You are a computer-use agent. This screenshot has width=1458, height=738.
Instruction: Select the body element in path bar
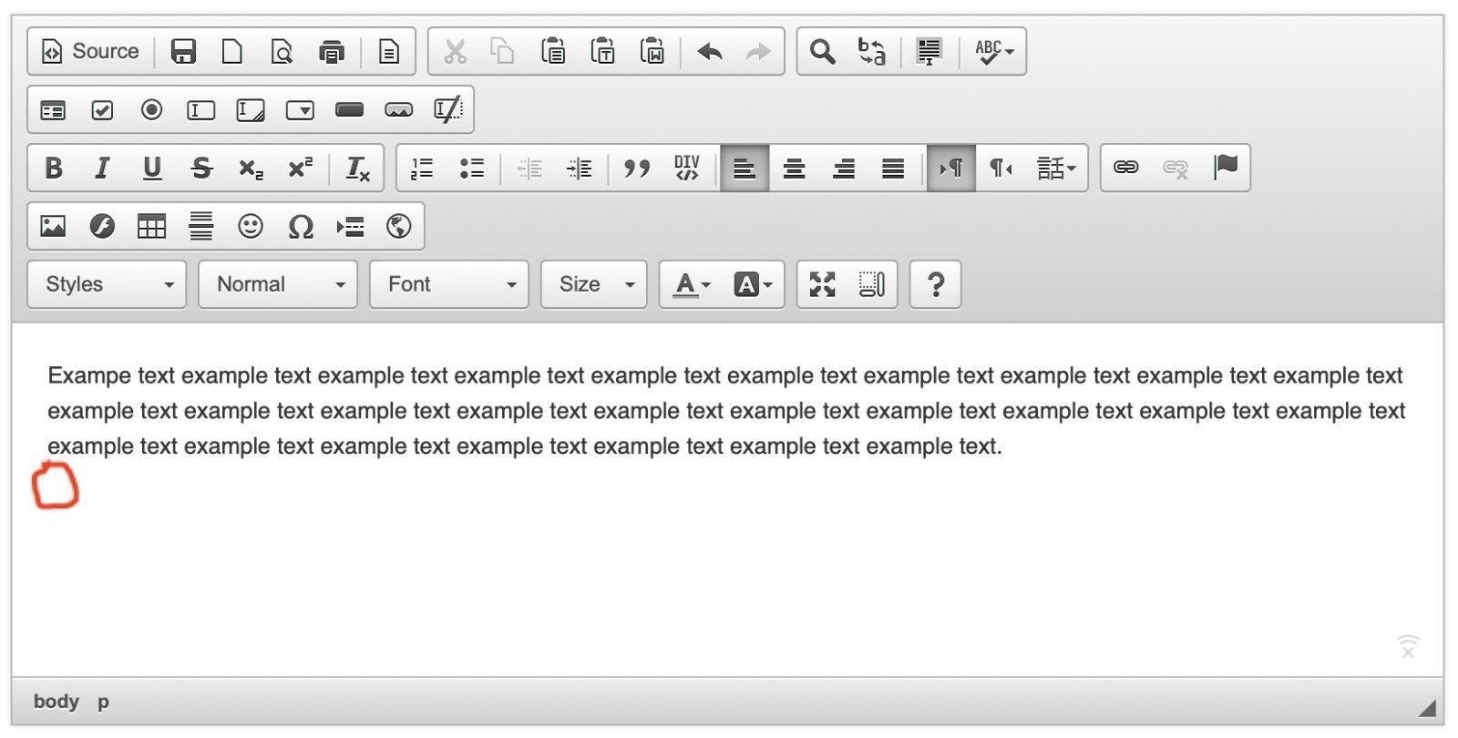point(56,702)
